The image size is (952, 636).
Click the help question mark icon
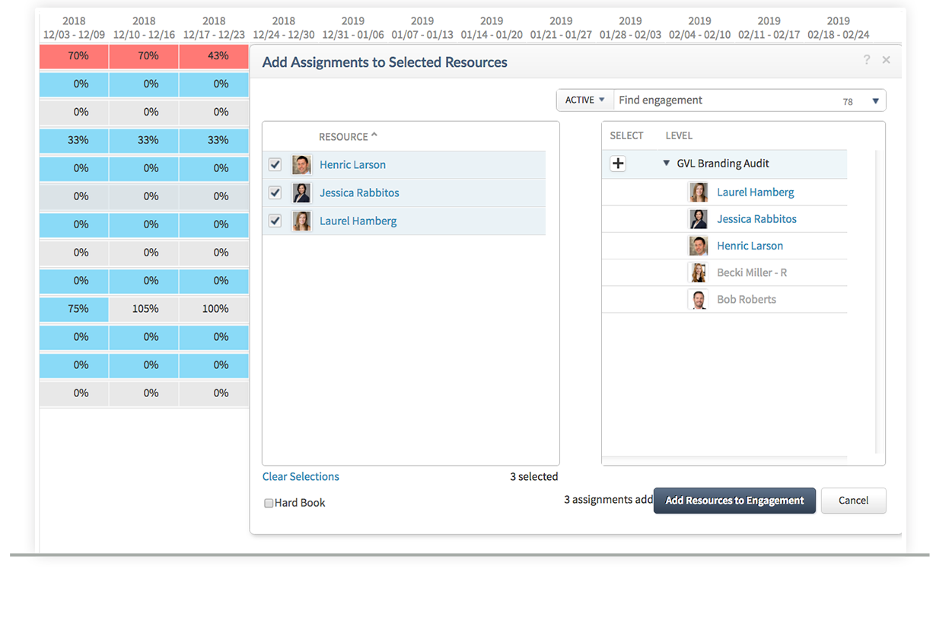click(866, 60)
